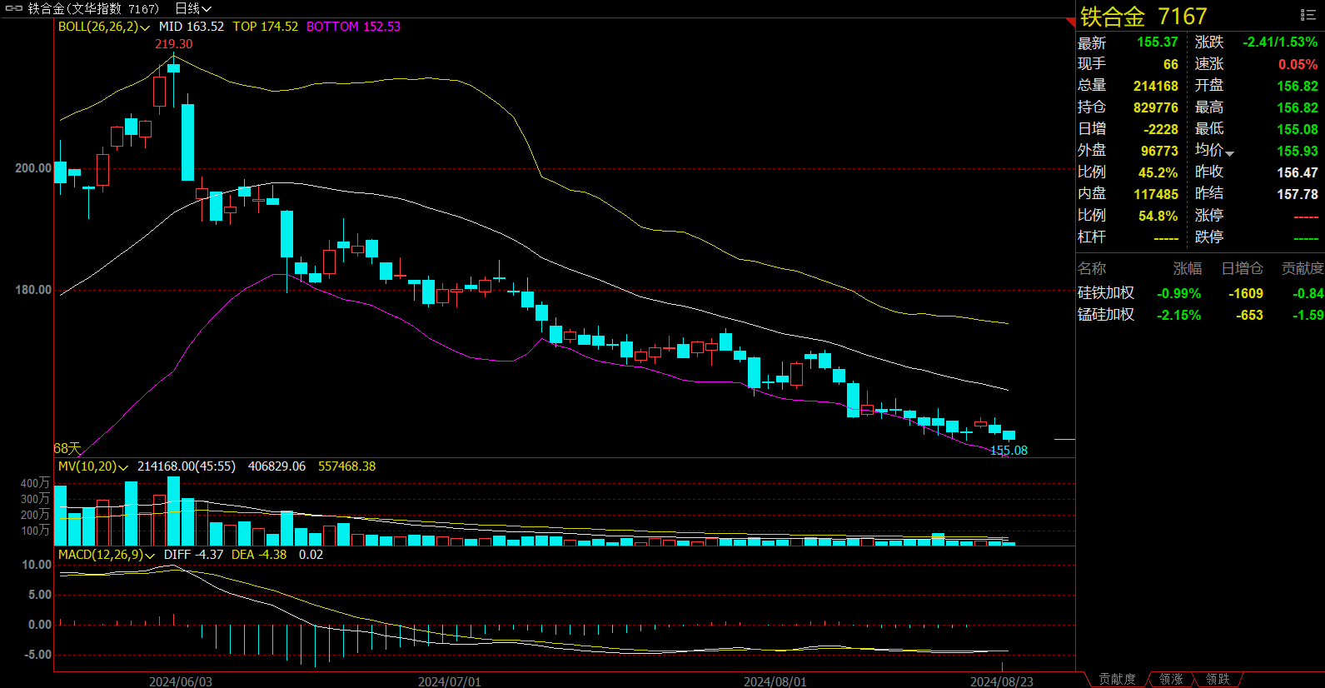The width and height of the screenshot is (1325, 688).
Task: Switch to the 贡献度 tab
Action: (1117, 680)
